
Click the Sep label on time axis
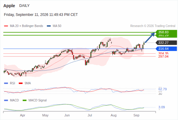coord(136,115)
